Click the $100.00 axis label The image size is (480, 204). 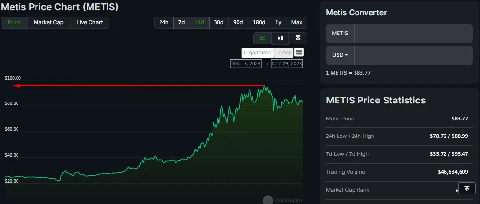13,78
